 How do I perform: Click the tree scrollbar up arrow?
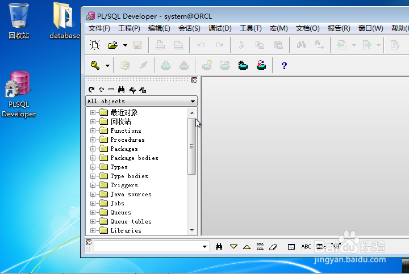192,113
